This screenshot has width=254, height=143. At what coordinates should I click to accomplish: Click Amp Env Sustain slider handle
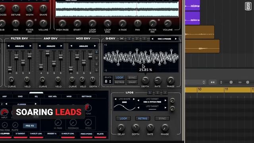coord(54,63)
